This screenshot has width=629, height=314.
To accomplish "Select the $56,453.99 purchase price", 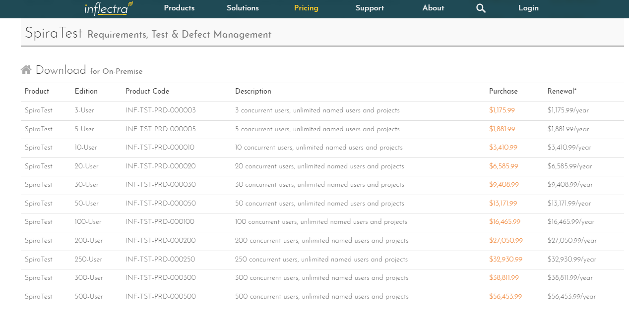I will pos(505,297).
